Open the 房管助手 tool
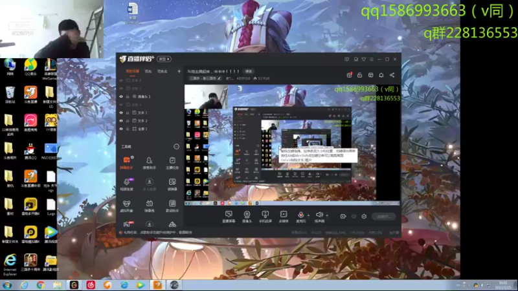The height and width of the screenshot is (291, 518). [150, 163]
